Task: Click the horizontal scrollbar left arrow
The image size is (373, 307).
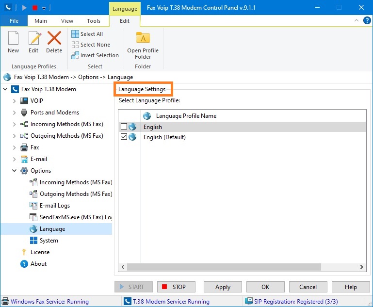Action: (123, 267)
